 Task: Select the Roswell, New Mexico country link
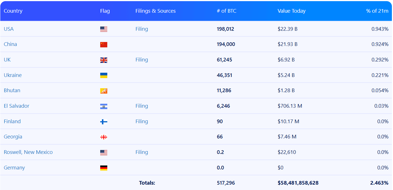(x=28, y=152)
